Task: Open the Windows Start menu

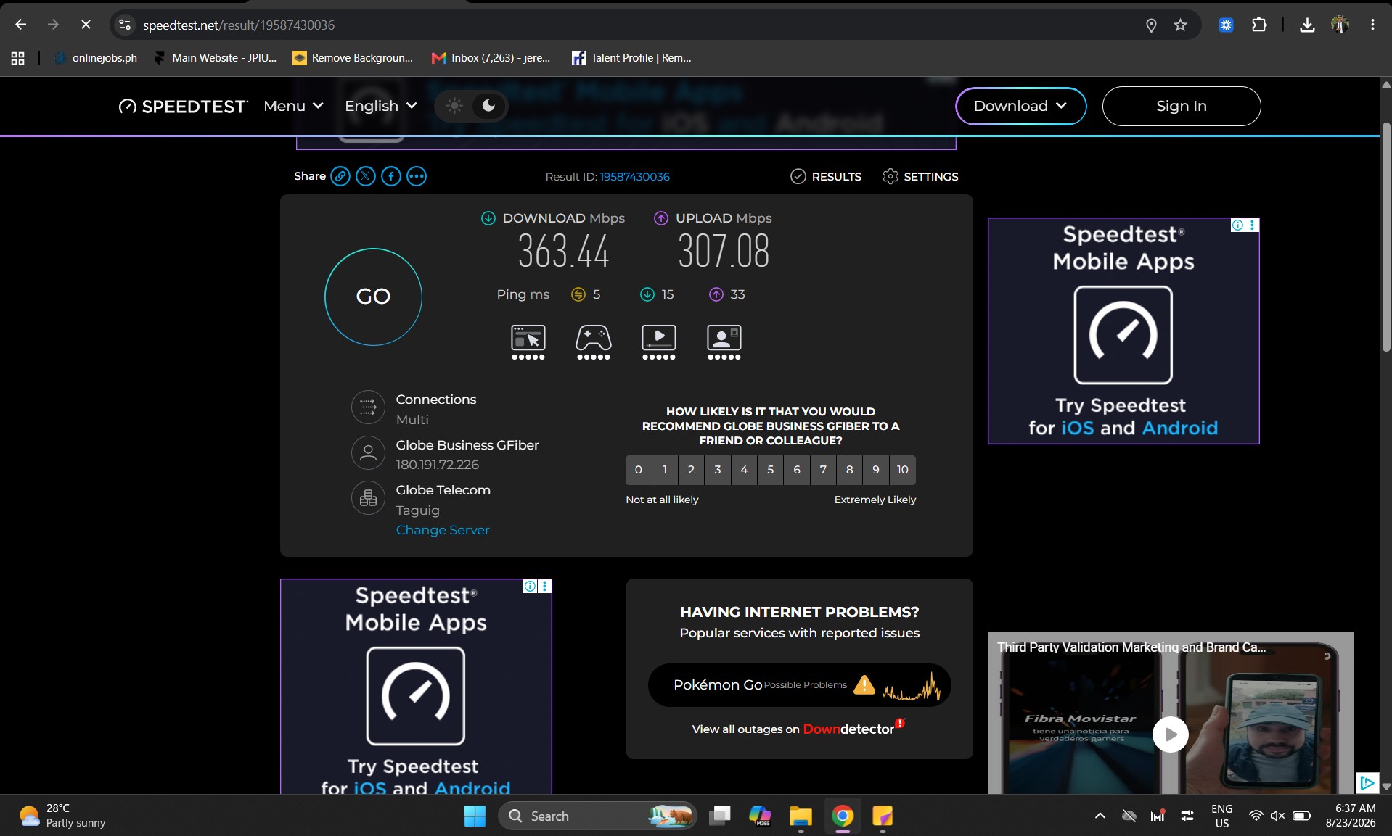Action: click(x=475, y=816)
